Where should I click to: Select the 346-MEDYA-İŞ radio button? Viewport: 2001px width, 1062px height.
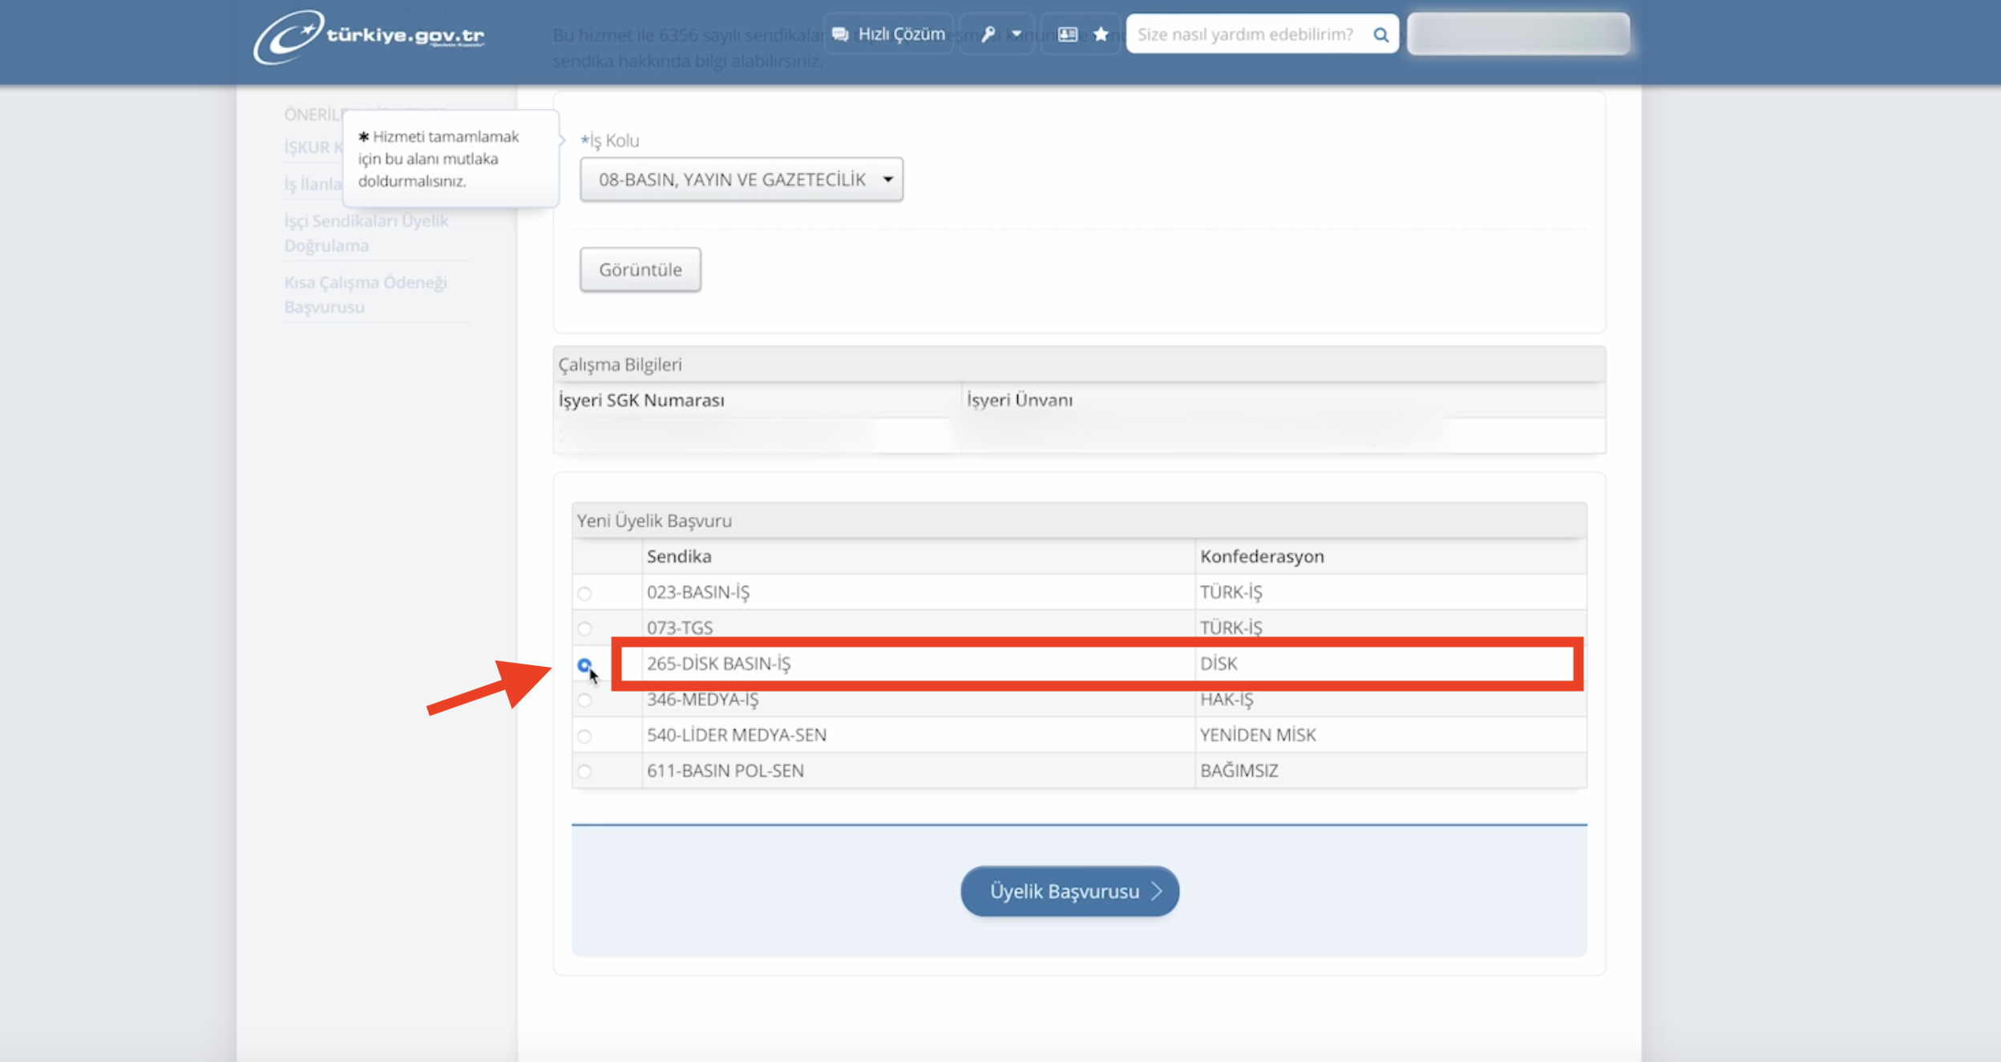(x=584, y=700)
